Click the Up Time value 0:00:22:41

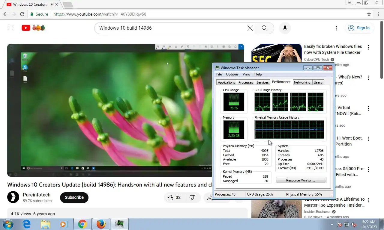pos(315,164)
